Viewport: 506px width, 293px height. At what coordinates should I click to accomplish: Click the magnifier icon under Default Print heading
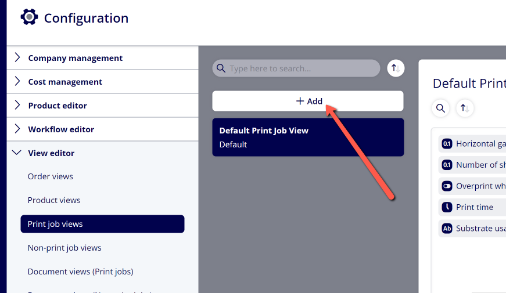pyautogui.click(x=440, y=108)
